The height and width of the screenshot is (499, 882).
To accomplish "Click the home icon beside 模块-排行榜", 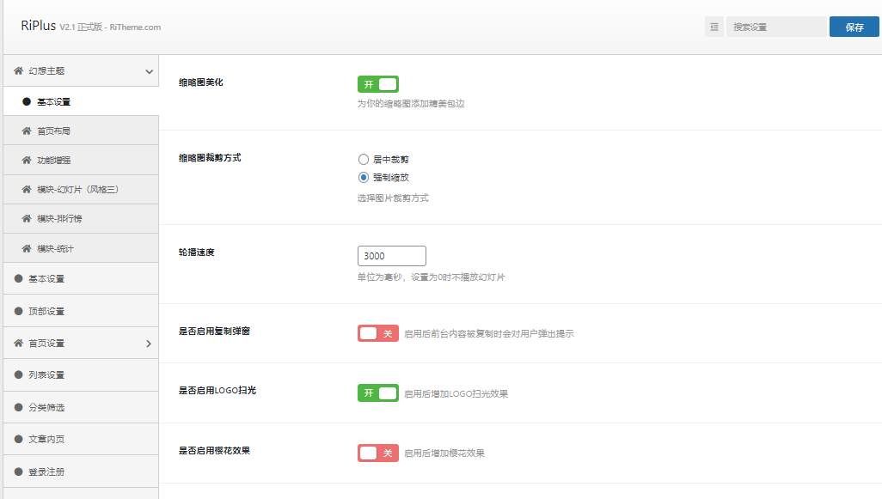I will click(x=27, y=219).
